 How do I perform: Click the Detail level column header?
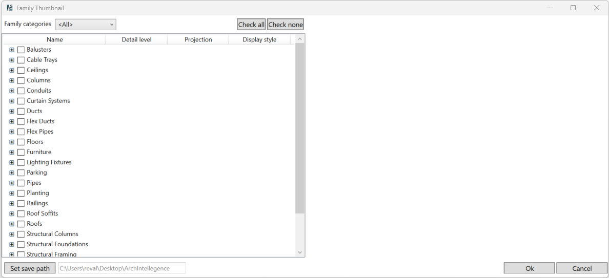click(x=137, y=39)
